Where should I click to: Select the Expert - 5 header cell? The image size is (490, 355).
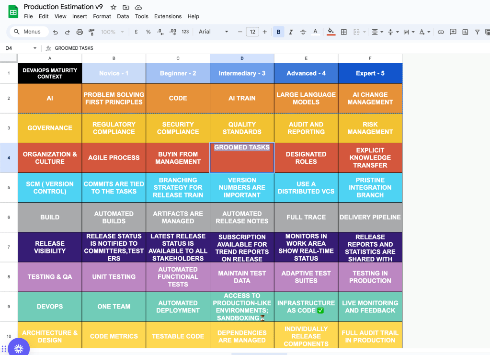pos(370,73)
